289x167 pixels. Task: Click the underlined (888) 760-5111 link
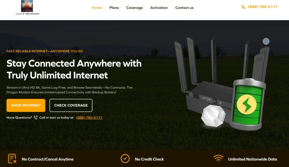coord(89,118)
